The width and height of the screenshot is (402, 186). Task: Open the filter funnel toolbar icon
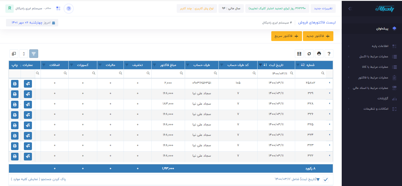[x=34, y=53]
